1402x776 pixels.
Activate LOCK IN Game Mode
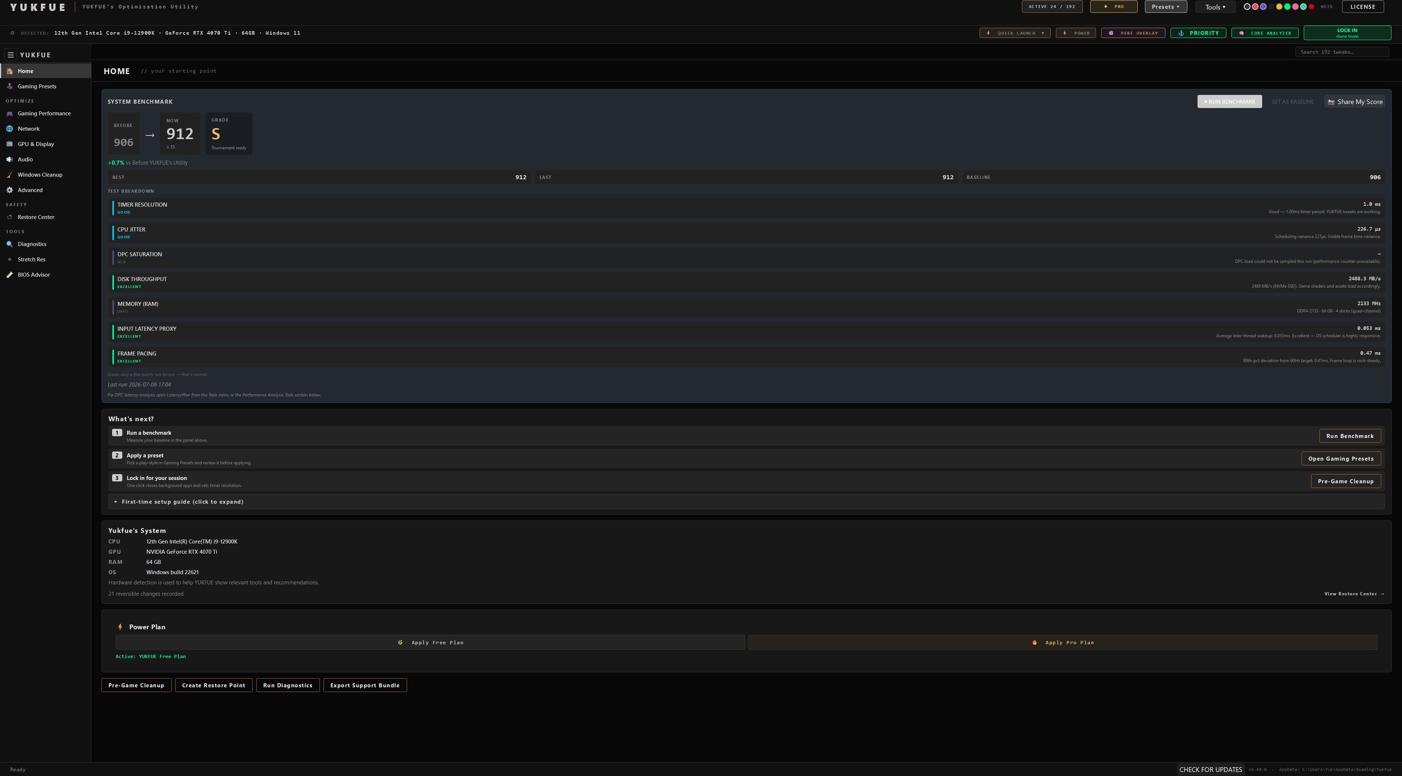tap(1347, 32)
